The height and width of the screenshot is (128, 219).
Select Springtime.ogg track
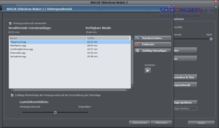70,56
